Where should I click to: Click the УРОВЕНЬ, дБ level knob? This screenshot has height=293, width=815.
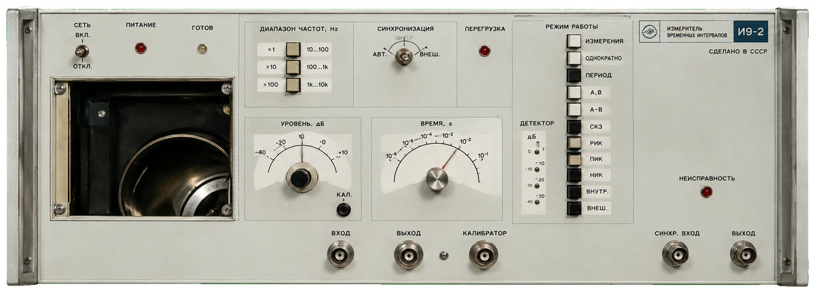click(300, 177)
